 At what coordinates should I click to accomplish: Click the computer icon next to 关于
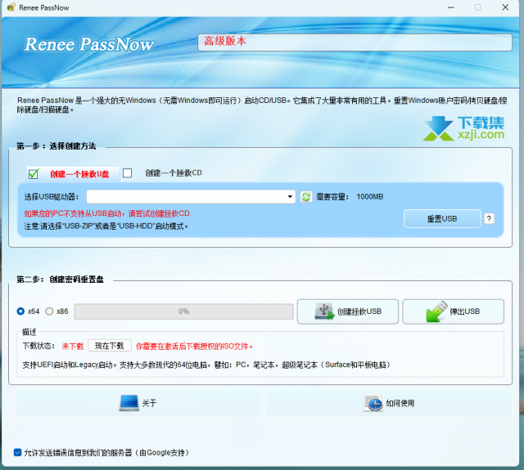pos(129,403)
